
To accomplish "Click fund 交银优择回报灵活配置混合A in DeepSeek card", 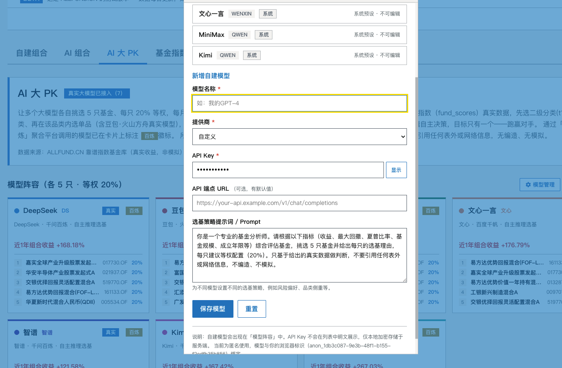I will pyautogui.click(x=60, y=282).
